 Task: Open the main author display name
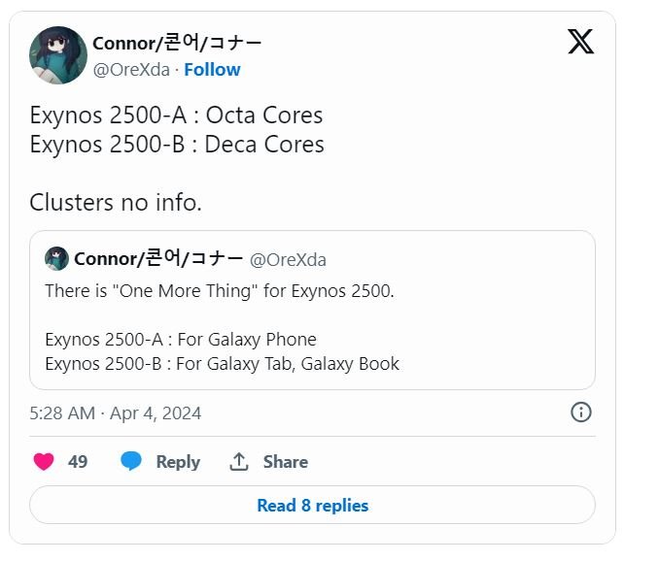(177, 43)
